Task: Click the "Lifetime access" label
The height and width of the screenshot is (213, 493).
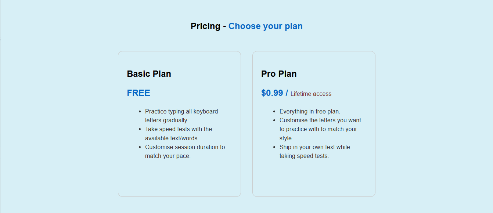Action: [311, 94]
